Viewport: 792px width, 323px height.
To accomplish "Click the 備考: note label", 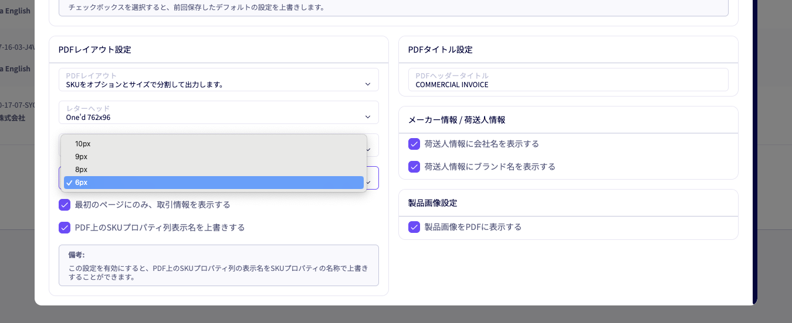I will point(76,255).
